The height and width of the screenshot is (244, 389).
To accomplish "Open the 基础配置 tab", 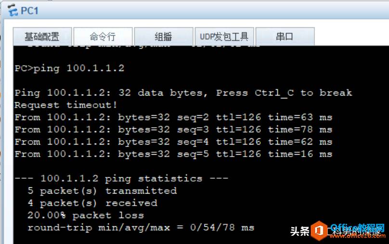I will coord(42,37).
